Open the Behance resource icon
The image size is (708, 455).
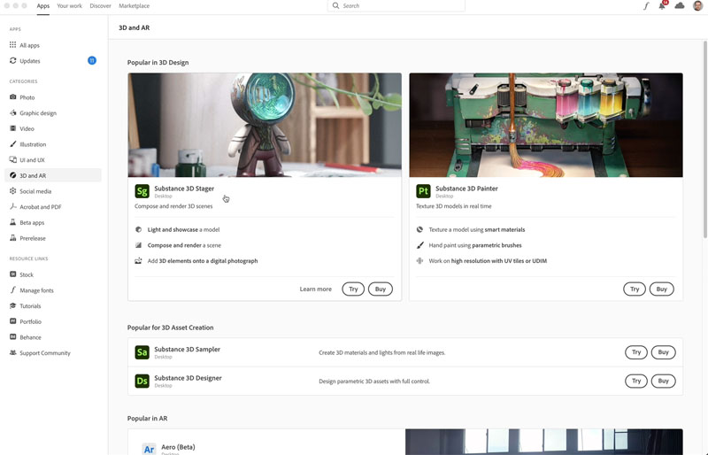(x=12, y=337)
